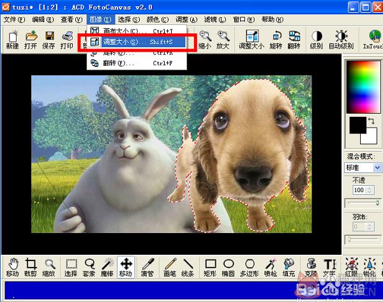Click the black foreground color swatch

click(x=357, y=125)
